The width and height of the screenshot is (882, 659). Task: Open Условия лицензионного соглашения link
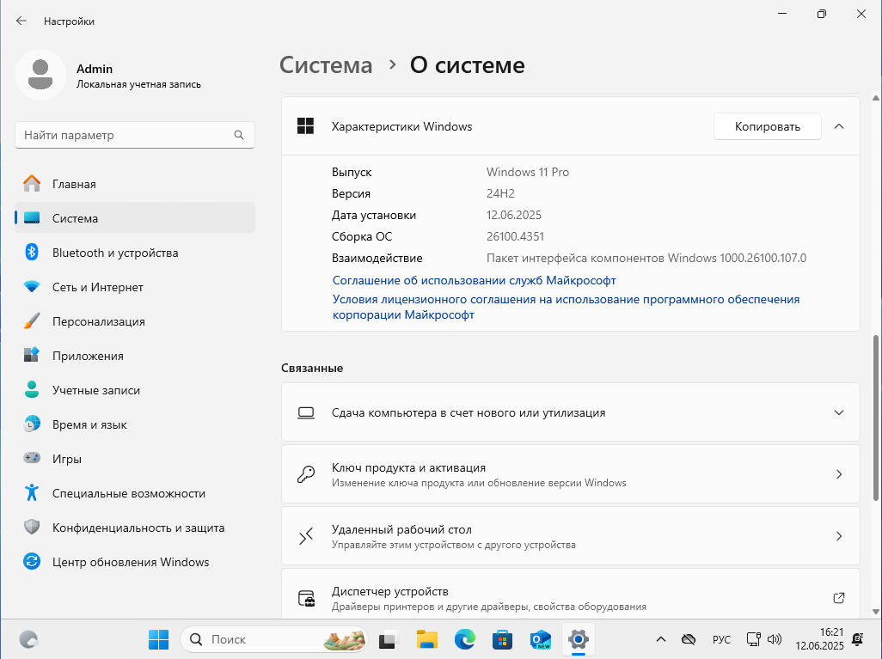click(566, 307)
